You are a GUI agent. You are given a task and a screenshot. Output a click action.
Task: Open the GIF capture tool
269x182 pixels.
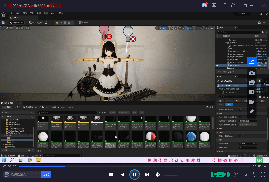(x=252, y=92)
